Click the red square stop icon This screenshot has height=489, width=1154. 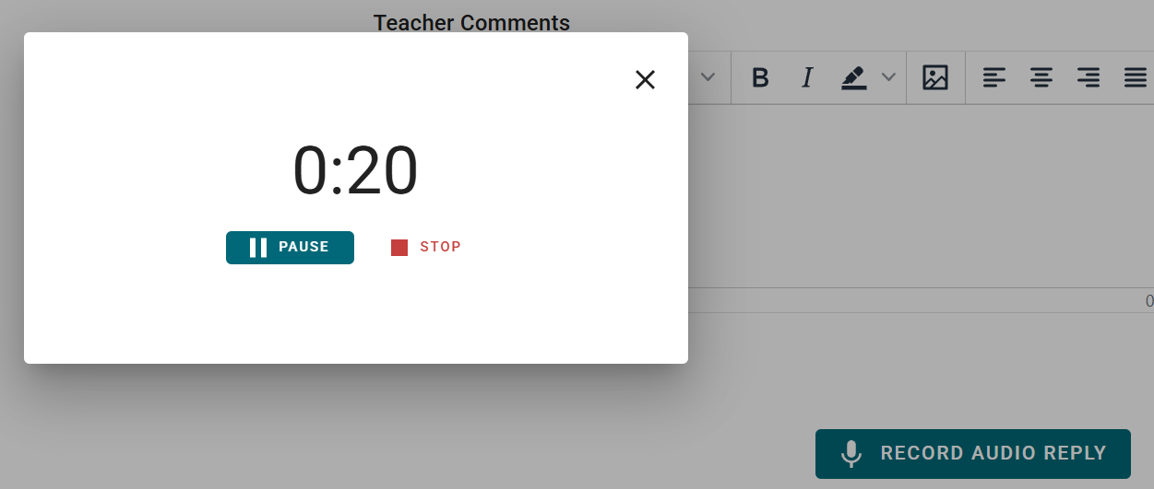399,248
